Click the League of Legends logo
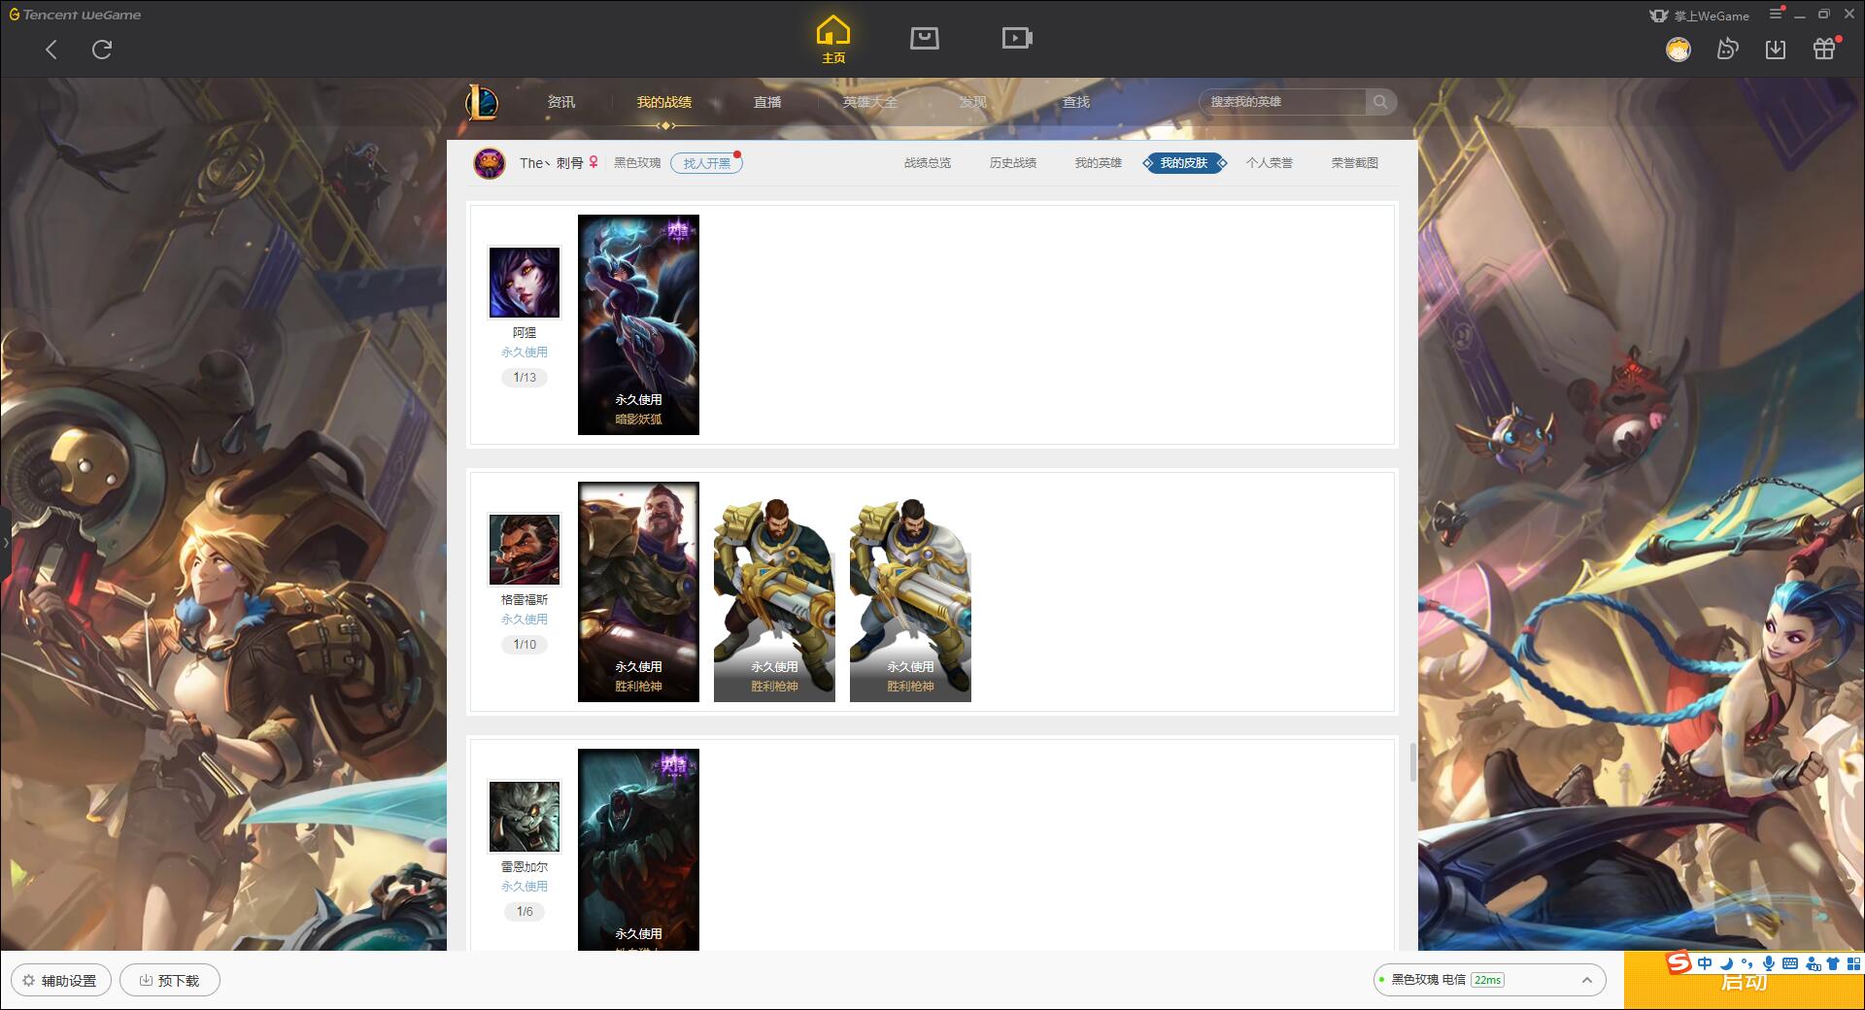The image size is (1865, 1010). point(482,102)
